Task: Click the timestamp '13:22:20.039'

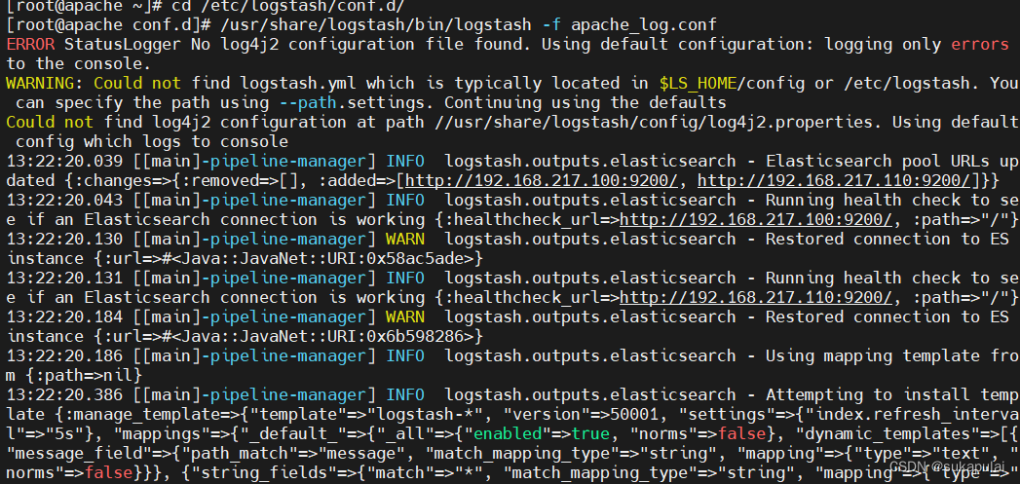Action: click(64, 161)
